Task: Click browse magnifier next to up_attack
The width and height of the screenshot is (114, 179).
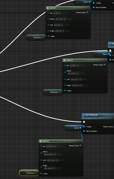Action: tap(61, 146)
